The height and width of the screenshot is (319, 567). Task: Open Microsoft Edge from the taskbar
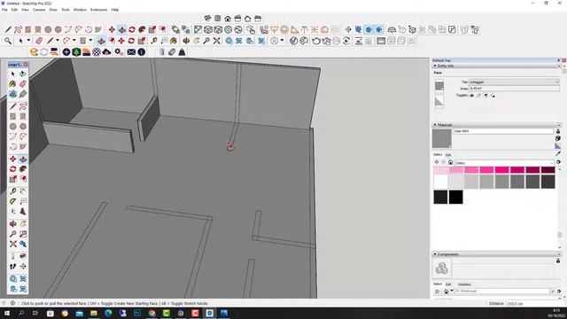tap(108, 313)
